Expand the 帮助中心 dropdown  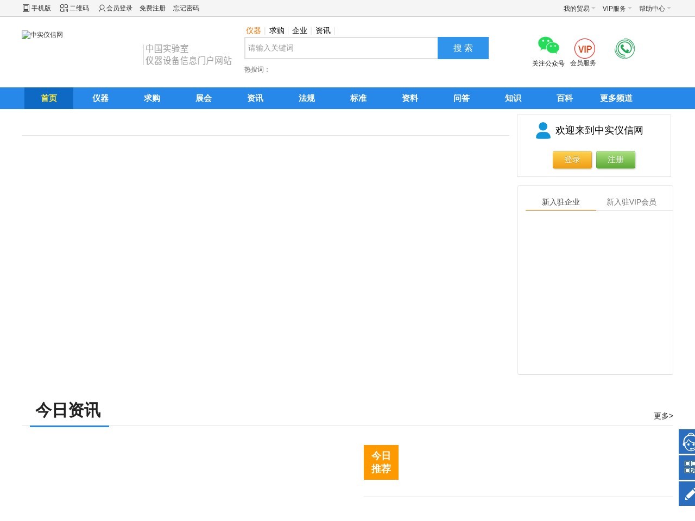653,8
